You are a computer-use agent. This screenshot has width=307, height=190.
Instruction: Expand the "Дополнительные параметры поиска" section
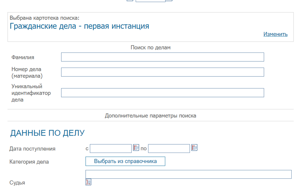[x=150, y=116]
